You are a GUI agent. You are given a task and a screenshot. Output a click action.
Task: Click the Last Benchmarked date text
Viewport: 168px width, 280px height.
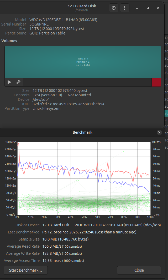coord(89,232)
